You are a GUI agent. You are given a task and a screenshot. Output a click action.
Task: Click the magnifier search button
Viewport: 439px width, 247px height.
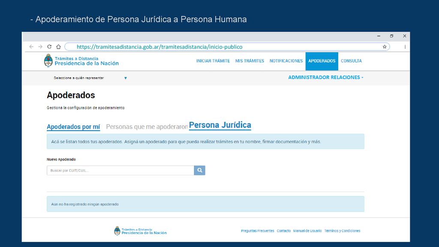pyautogui.click(x=200, y=170)
